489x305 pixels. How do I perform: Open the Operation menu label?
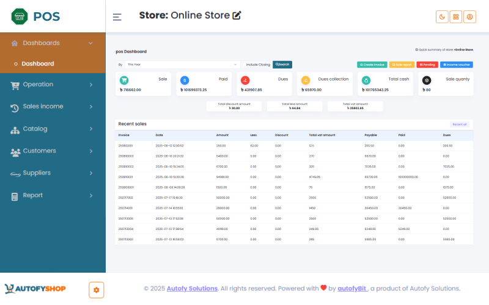pos(38,84)
